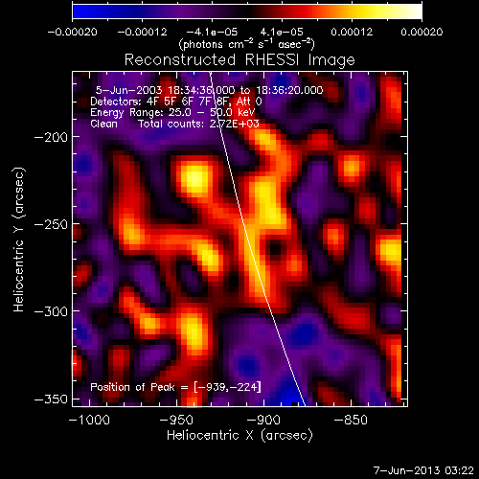Click the 'Heliocentric Y (arcsec)' axis label
The image size is (479, 479).
pos(19,239)
